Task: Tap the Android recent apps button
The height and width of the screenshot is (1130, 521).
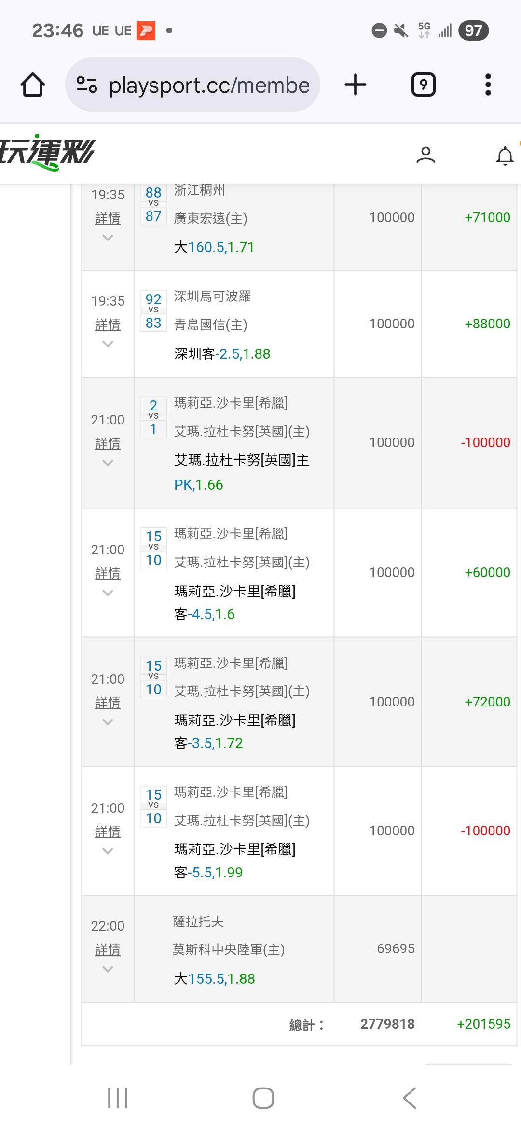Action: click(x=117, y=1098)
